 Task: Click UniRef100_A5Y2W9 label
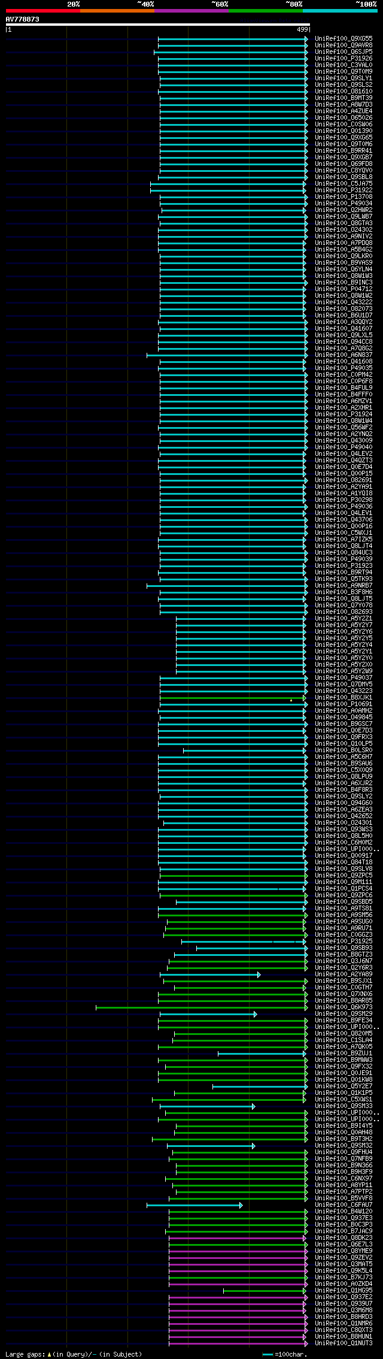[344, 671]
